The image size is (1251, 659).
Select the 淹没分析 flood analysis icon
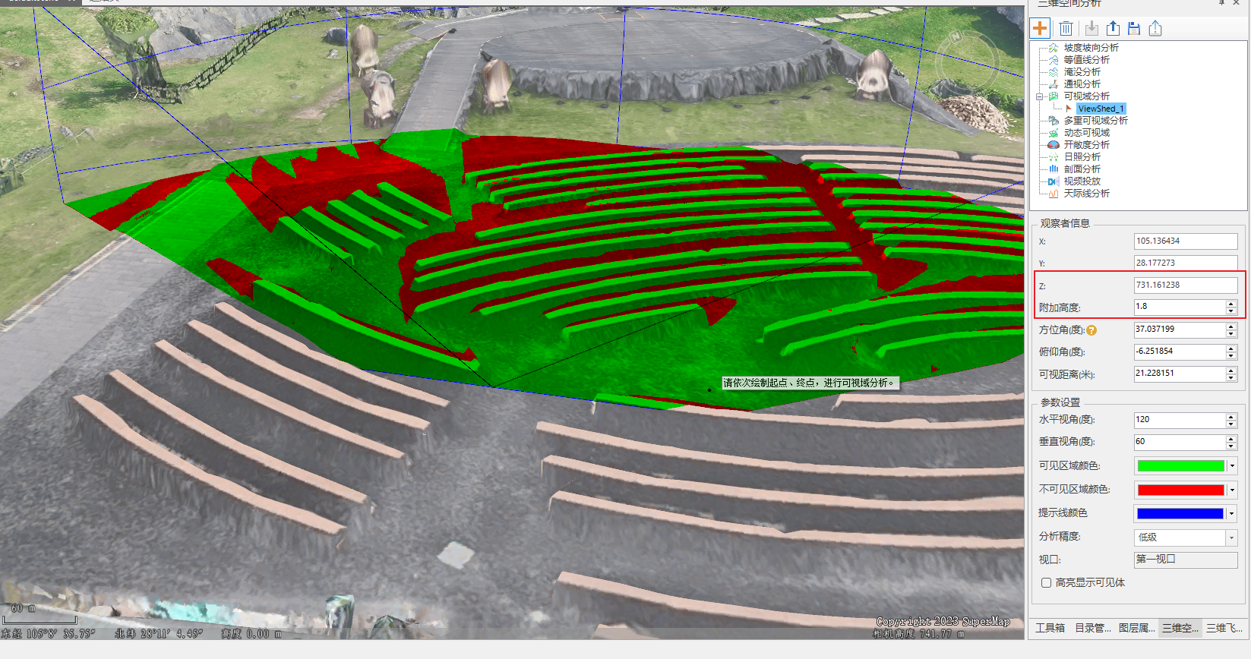coord(1054,72)
